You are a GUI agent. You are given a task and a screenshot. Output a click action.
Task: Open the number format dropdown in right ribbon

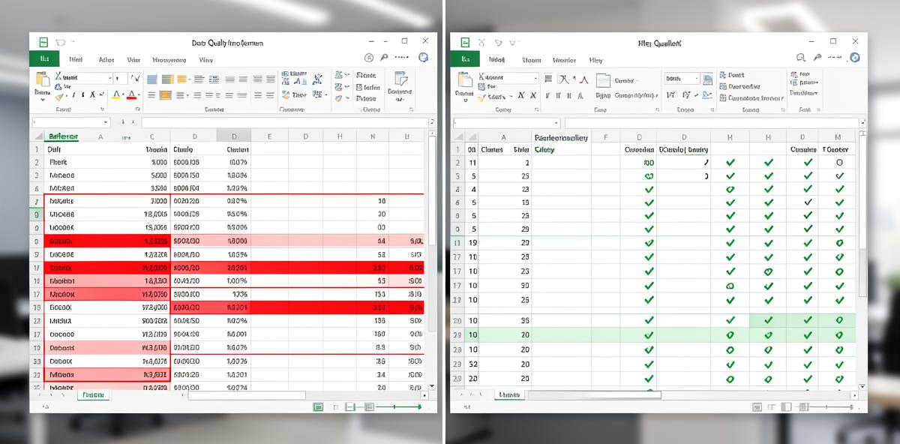pyautogui.click(x=698, y=78)
